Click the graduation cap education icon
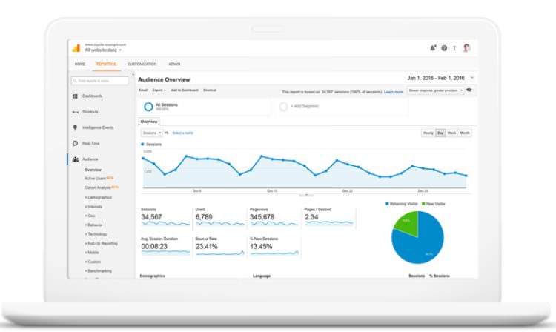Screen dimensions: 556x332 point(469,90)
